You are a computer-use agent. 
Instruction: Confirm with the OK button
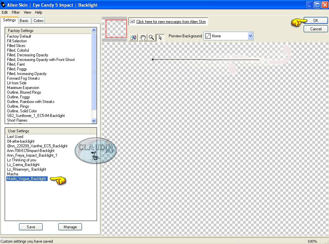316,21
